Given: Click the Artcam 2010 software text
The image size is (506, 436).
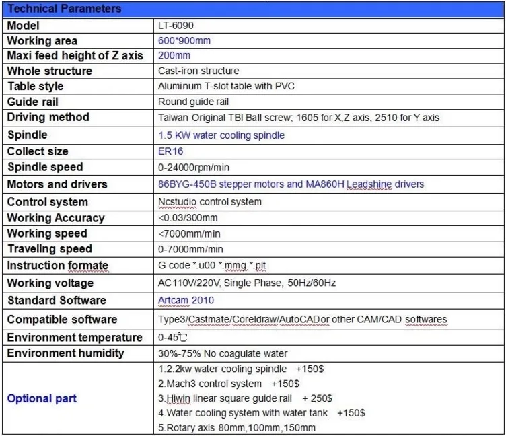Looking at the screenshot, I should click(x=186, y=300).
